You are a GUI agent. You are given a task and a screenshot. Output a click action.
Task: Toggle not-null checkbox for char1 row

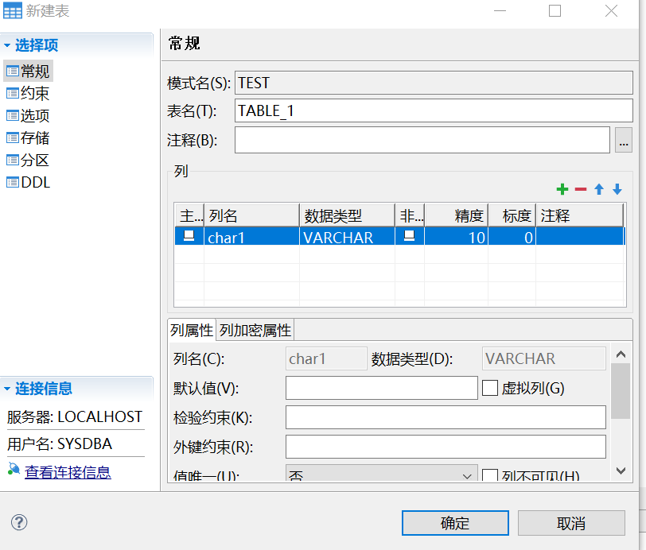pos(409,235)
